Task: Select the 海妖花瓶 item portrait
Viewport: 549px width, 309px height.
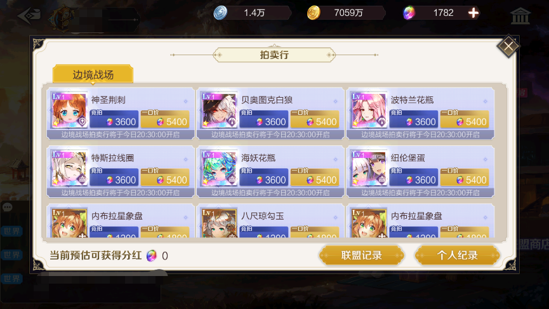Action: [x=220, y=169]
